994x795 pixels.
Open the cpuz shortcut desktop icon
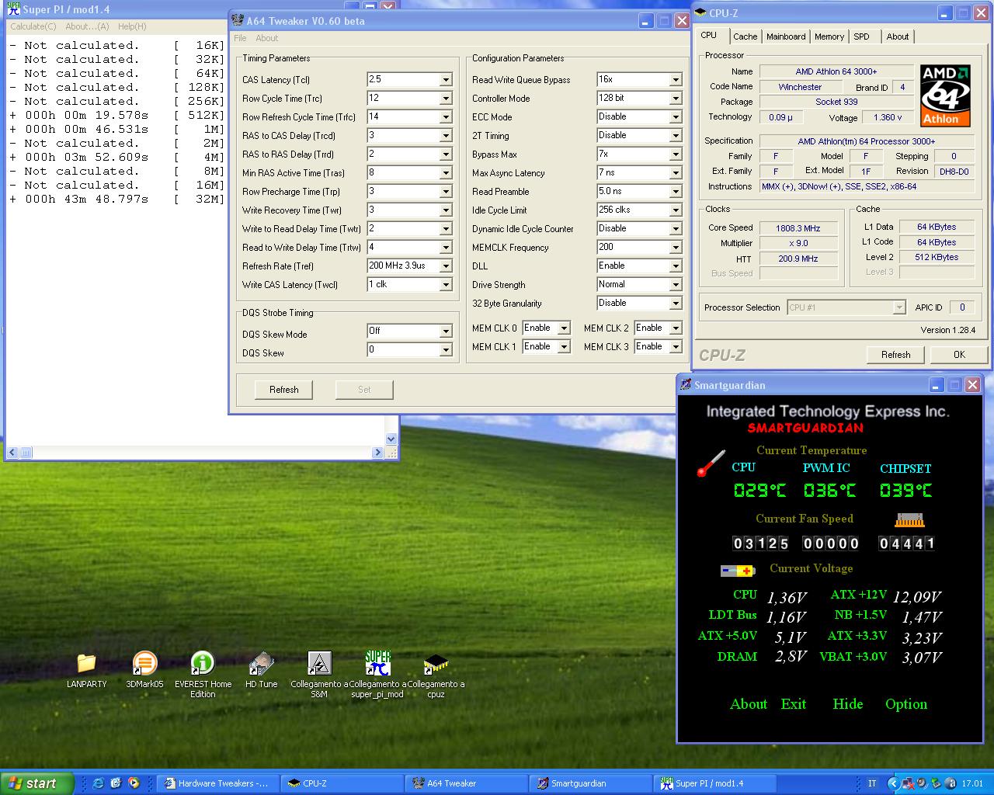pyautogui.click(x=436, y=664)
